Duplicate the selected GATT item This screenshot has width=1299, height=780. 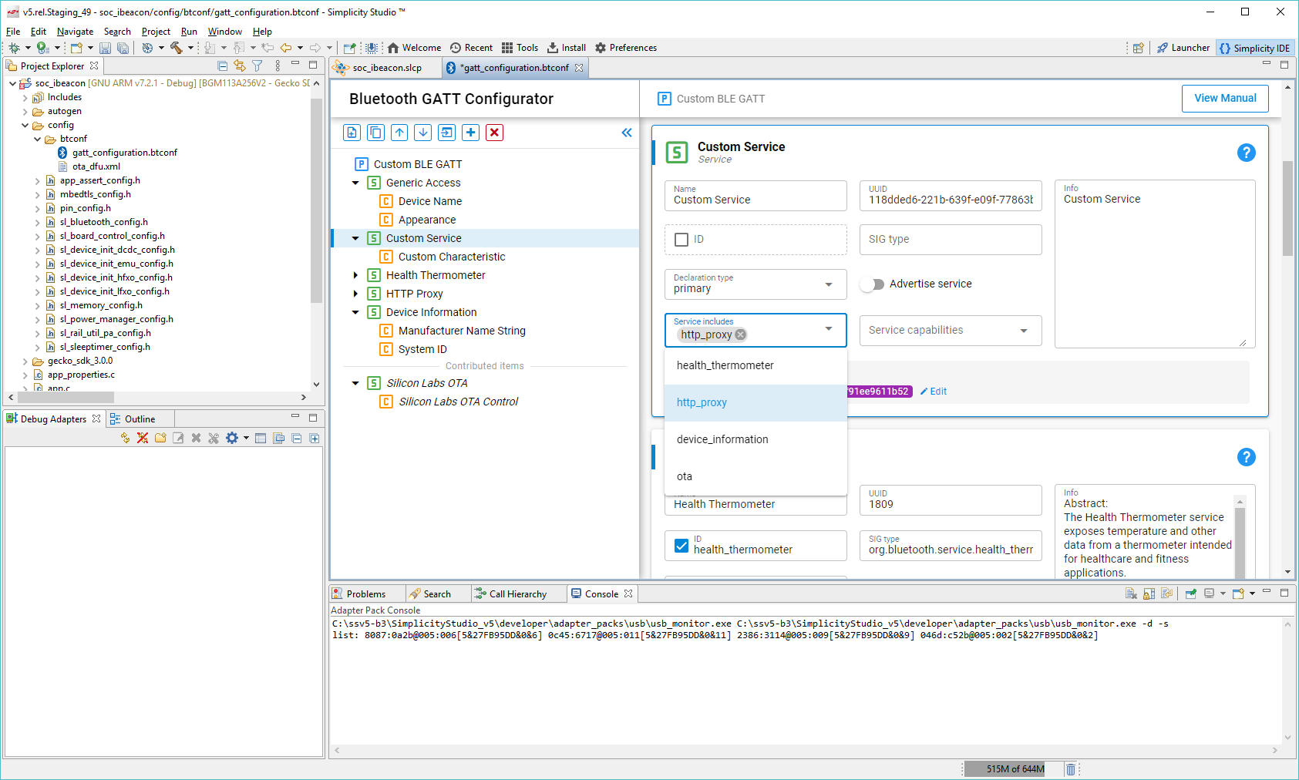[375, 133]
